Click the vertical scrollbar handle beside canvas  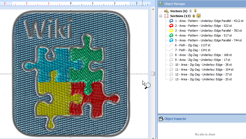tap(153, 74)
